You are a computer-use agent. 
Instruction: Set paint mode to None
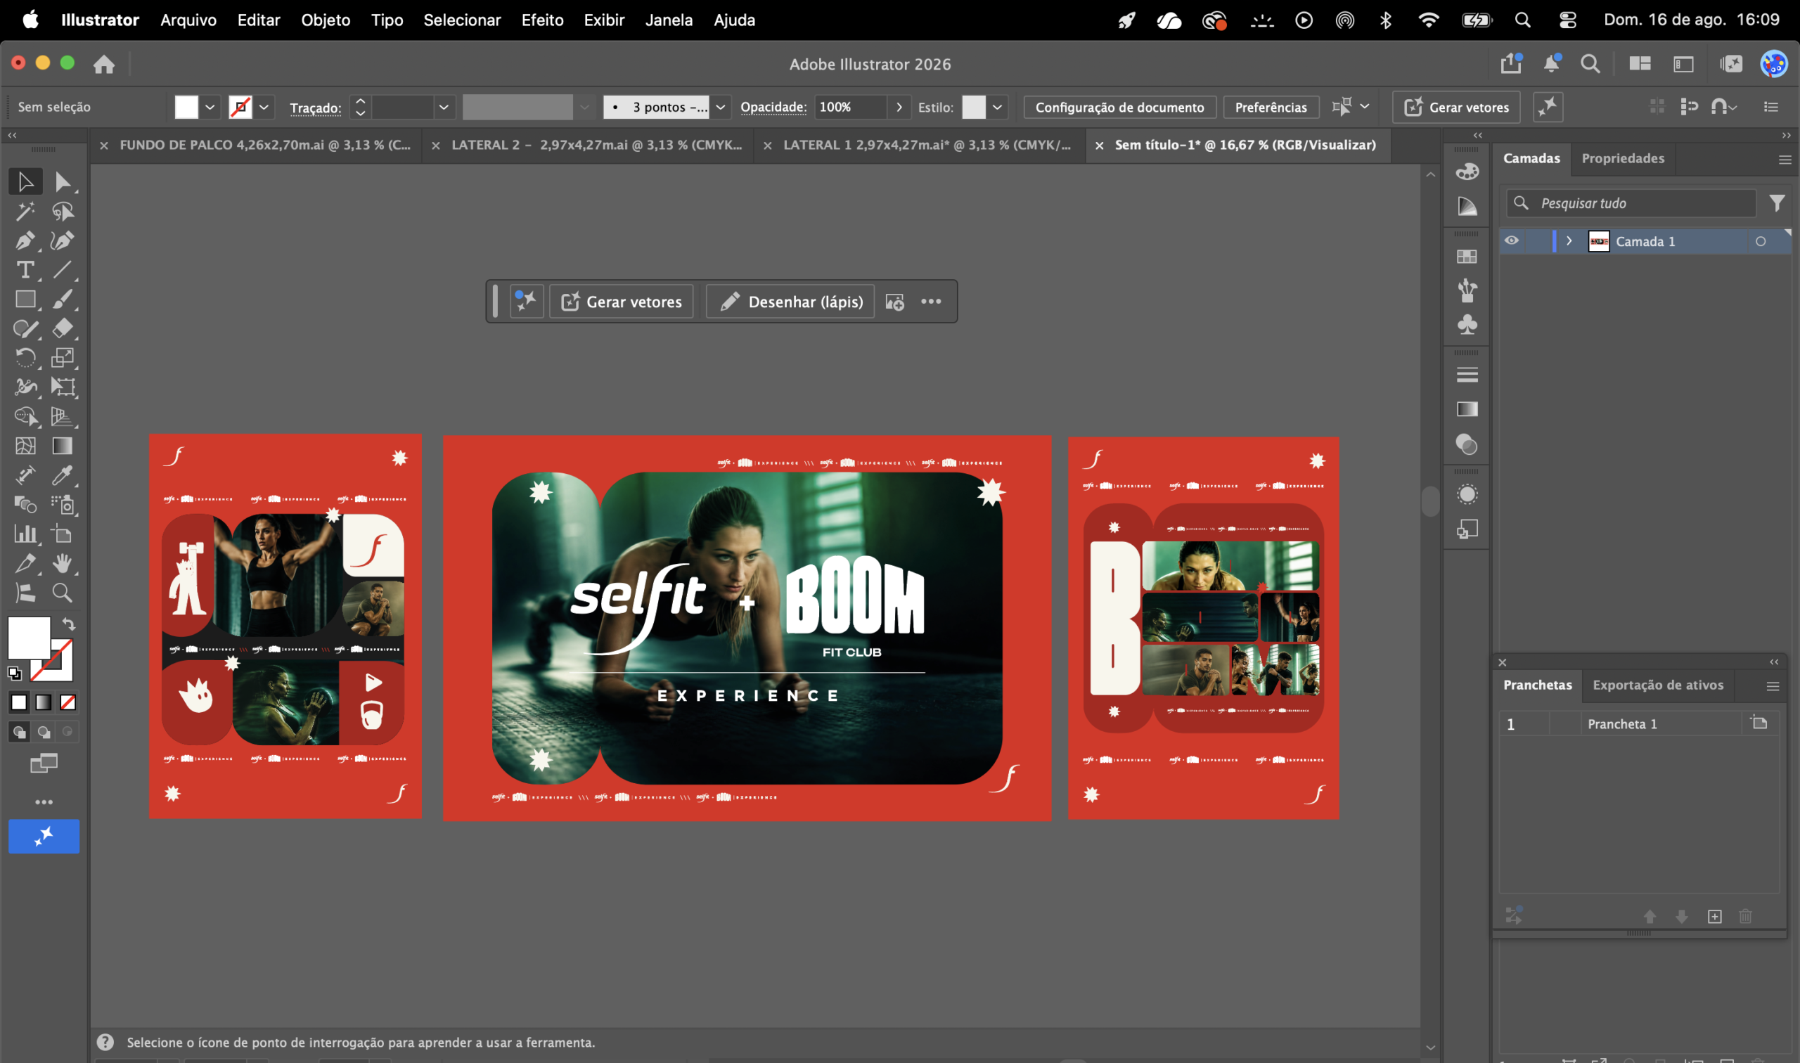pos(68,703)
